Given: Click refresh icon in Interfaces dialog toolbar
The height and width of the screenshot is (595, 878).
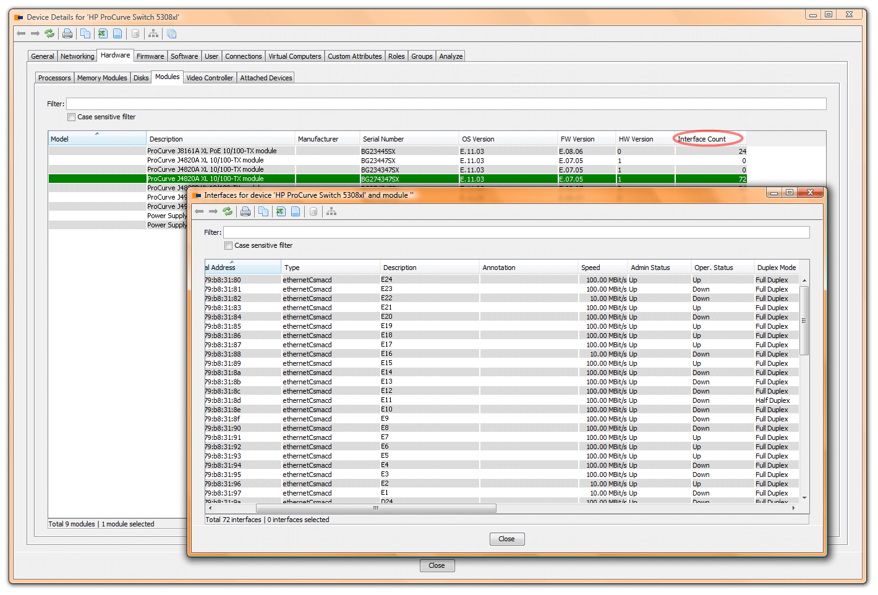Looking at the screenshot, I should point(228,211).
